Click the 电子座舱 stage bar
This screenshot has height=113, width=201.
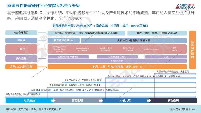[x=29, y=100]
